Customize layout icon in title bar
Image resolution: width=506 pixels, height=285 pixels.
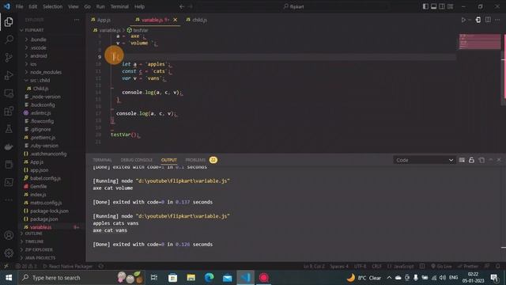(x=450, y=6)
